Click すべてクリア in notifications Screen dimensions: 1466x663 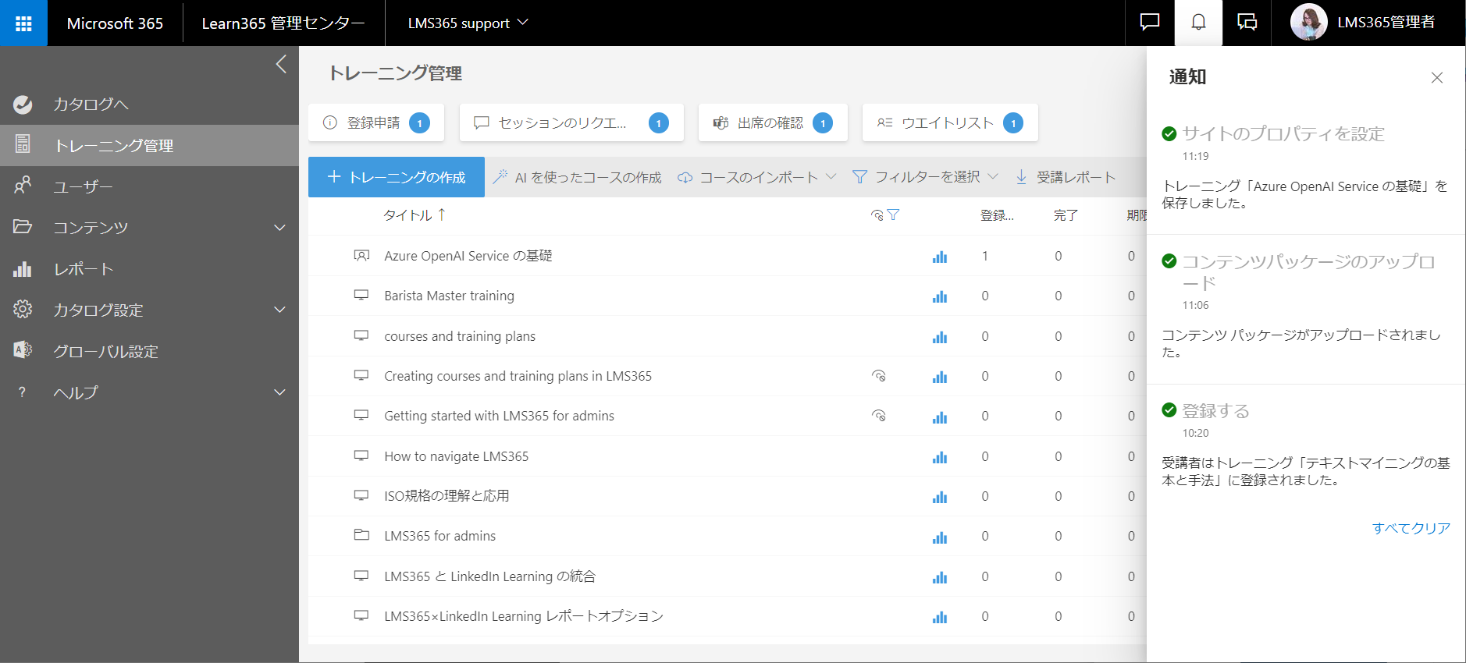point(1411,528)
